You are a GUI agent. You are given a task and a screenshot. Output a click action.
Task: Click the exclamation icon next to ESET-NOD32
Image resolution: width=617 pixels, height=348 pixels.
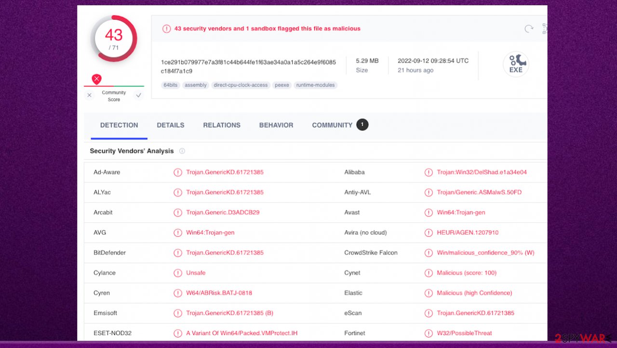point(177,333)
